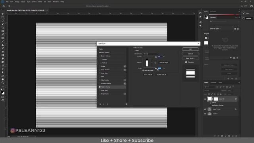
Task: Open the File menu
Action: coord(7,2)
